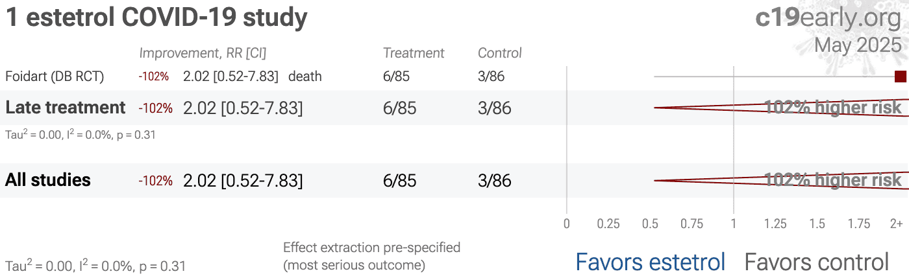Click the axis tick labeled 1

click(x=734, y=224)
